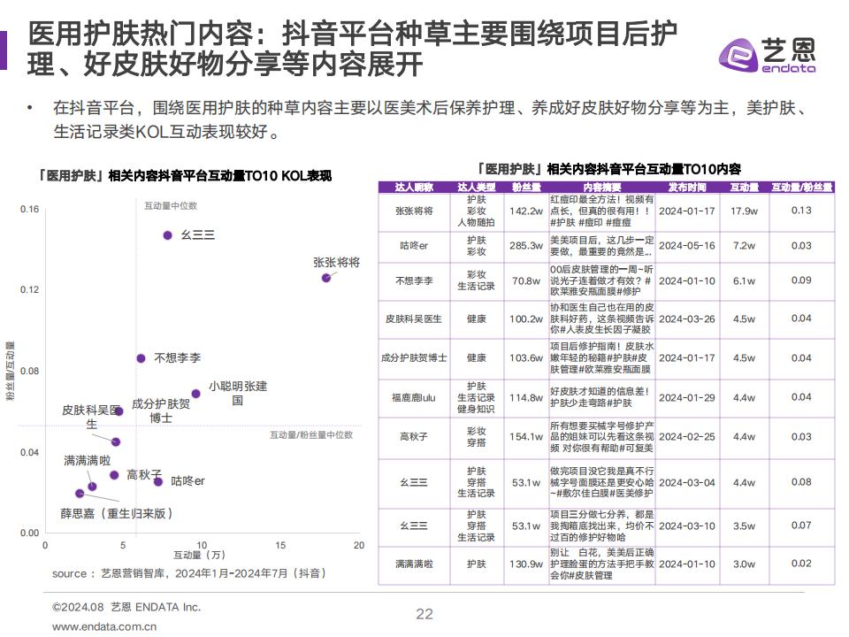Click the 2024-03-26 publish date cell
This screenshot has width=849, height=637.
click(x=687, y=319)
